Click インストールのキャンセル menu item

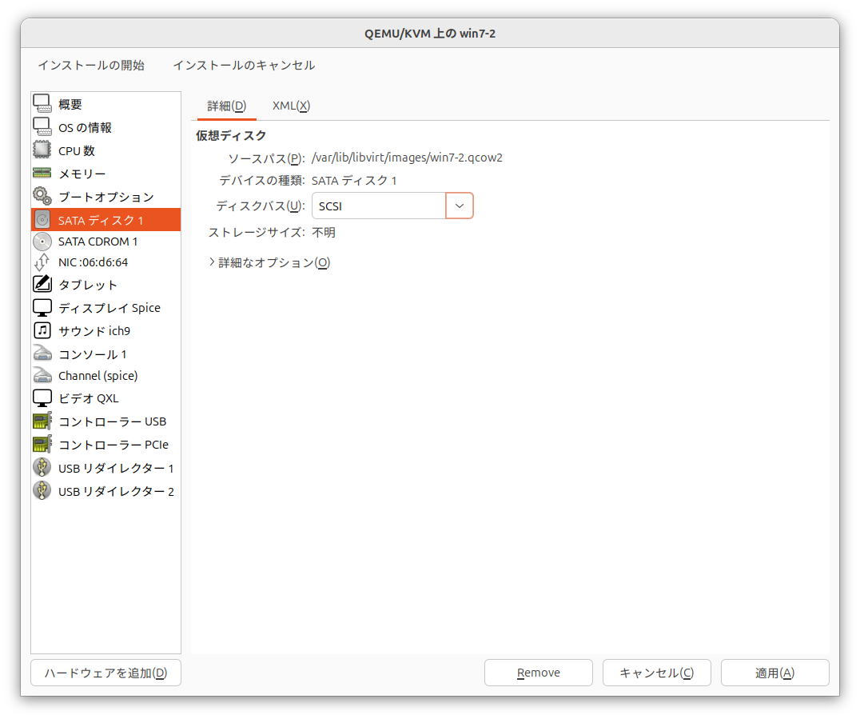tap(244, 65)
